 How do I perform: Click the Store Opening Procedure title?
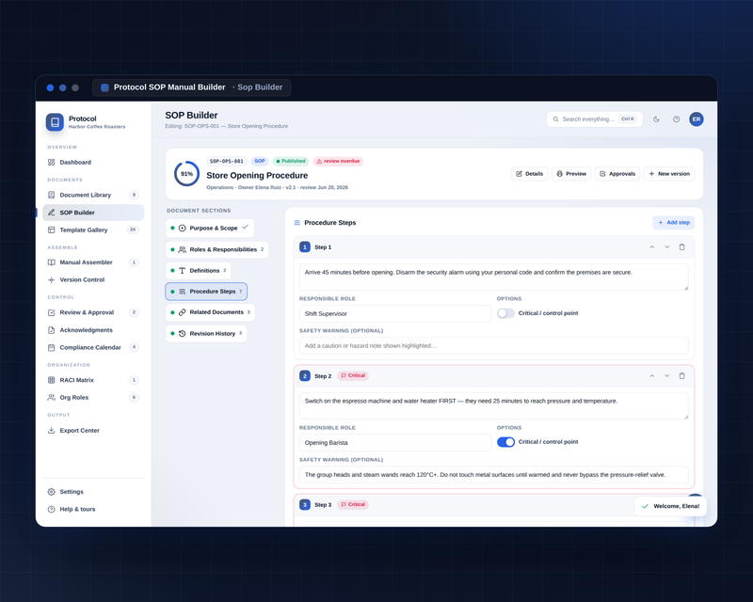(x=257, y=176)
